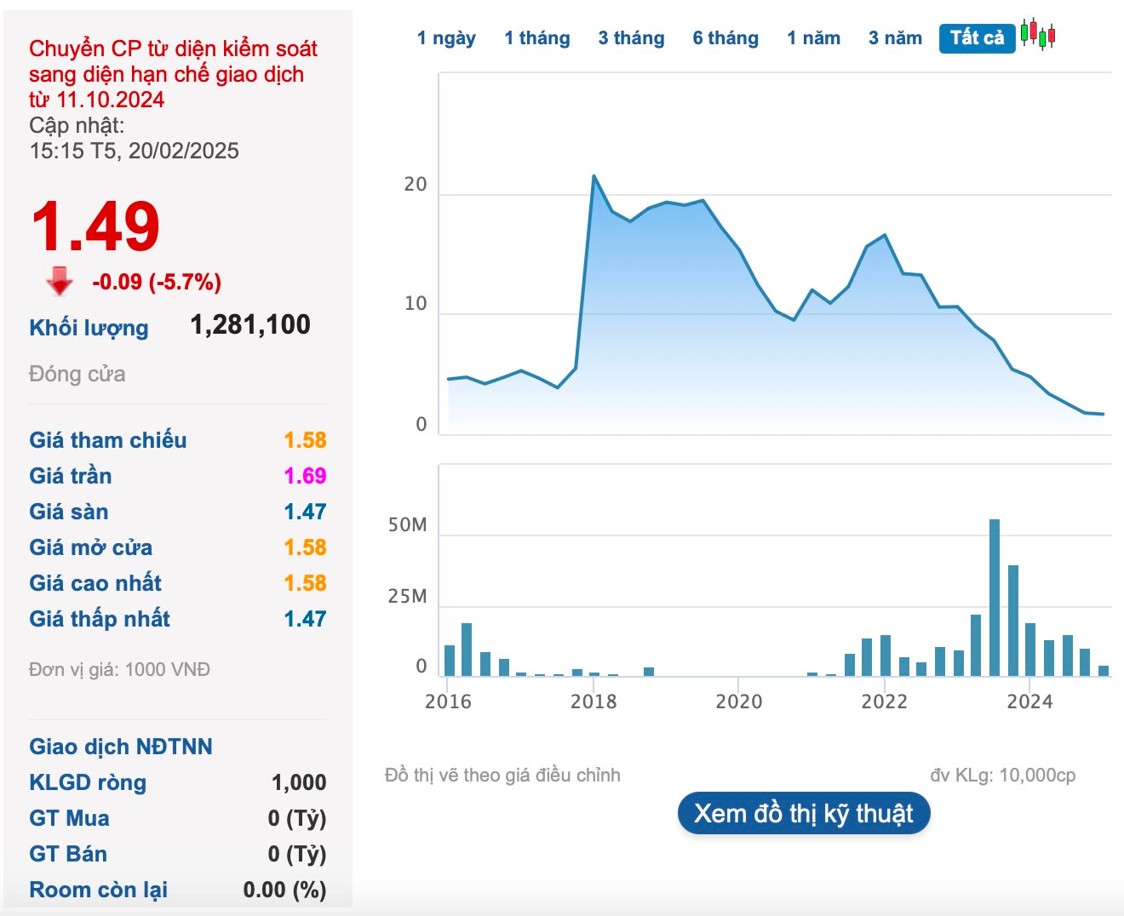The width and height of the screenshot is (1124, 916).
Task: Click the 'đv KLg: 10,000cp' note
Action: pyautogui.click(x=1002, y=775)
